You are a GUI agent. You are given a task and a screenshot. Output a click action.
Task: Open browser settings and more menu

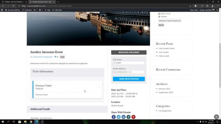click(x=218, y=6)
